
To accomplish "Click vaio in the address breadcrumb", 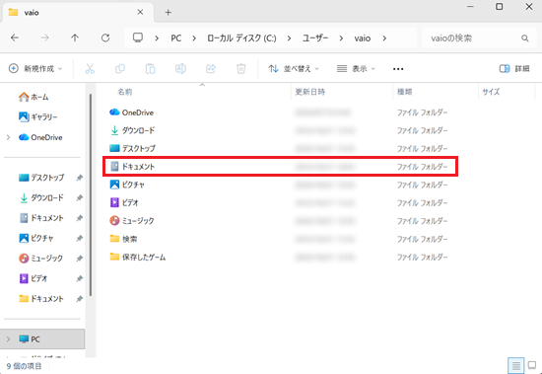I will pos(363,38).
